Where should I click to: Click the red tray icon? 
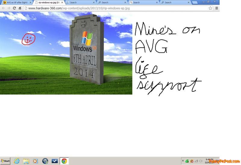pyautogui.click(x=192, y=161)
